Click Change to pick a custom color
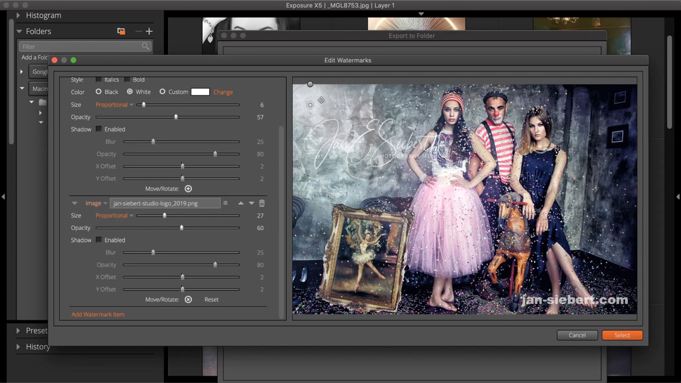Image resolution: width=681 pixels, height=383 pixels. [223, 92]
